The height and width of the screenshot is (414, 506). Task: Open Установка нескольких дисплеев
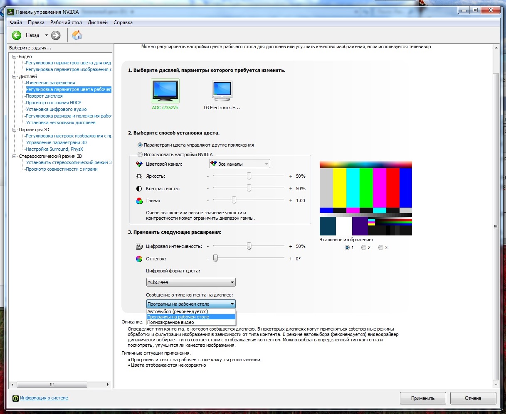click(x=61, y=122)
